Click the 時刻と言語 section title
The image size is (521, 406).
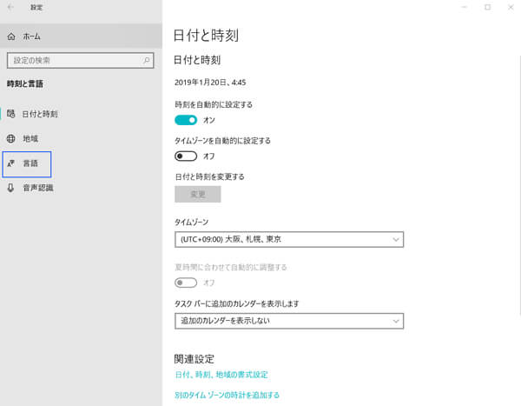click(x=25, y=83)
